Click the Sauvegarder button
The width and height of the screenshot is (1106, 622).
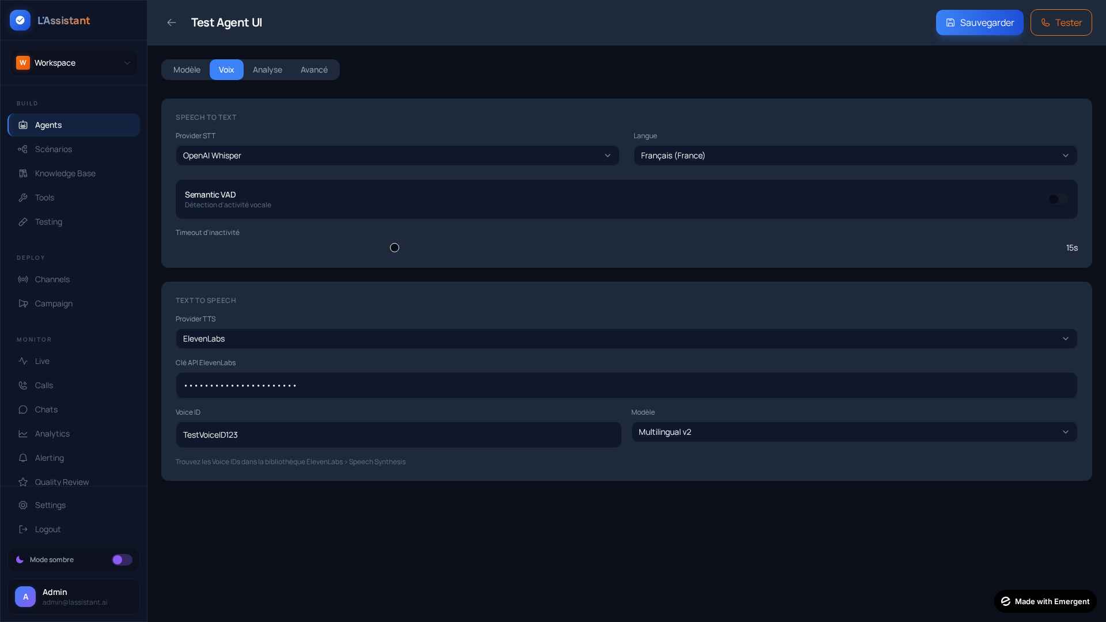pyautogui.click(x=979, y=22)
